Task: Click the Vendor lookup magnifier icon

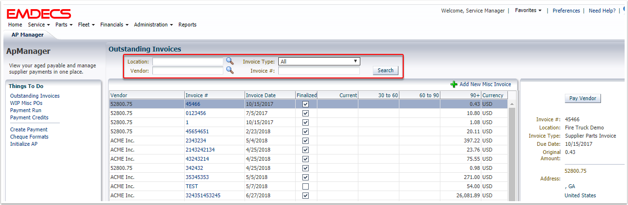Action: point(230,70)
